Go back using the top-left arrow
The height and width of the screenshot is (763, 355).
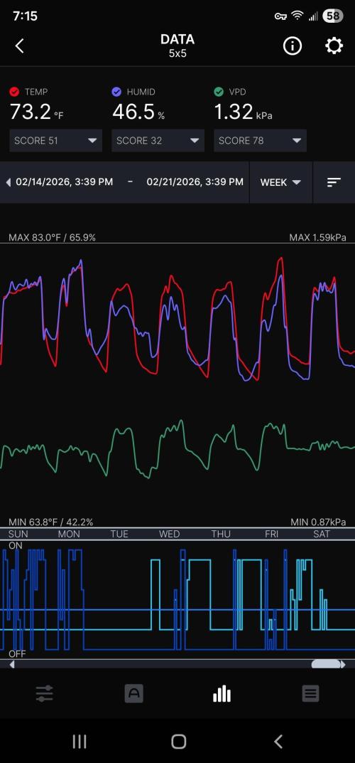[19, 46]
